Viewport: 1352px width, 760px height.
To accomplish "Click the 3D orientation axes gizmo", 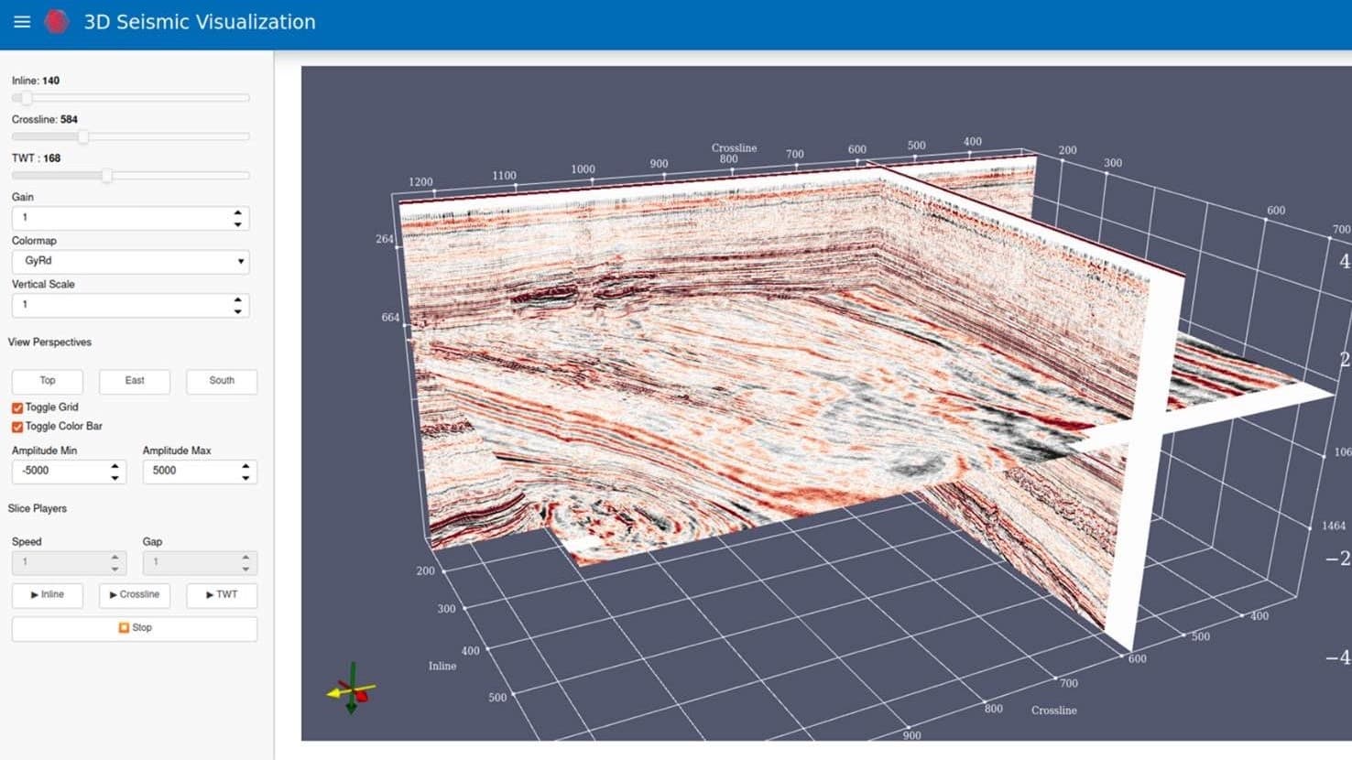I will pyautogui.click(x=351, y=687).
